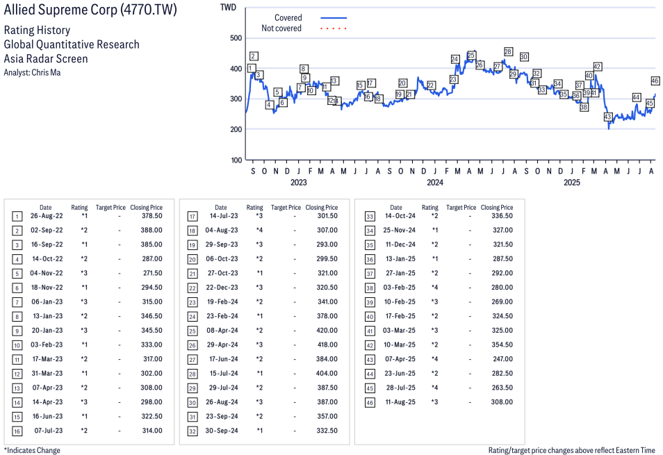Click chart marker 25 at the price peak

click(x=471, y=56)
